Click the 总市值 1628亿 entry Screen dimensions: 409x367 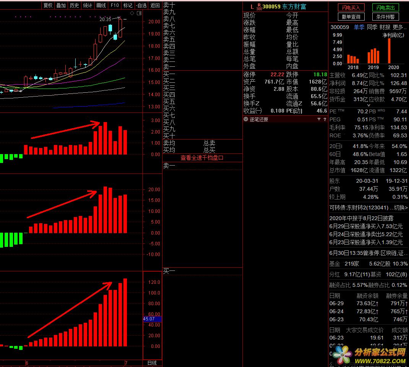tap(349, 171)
